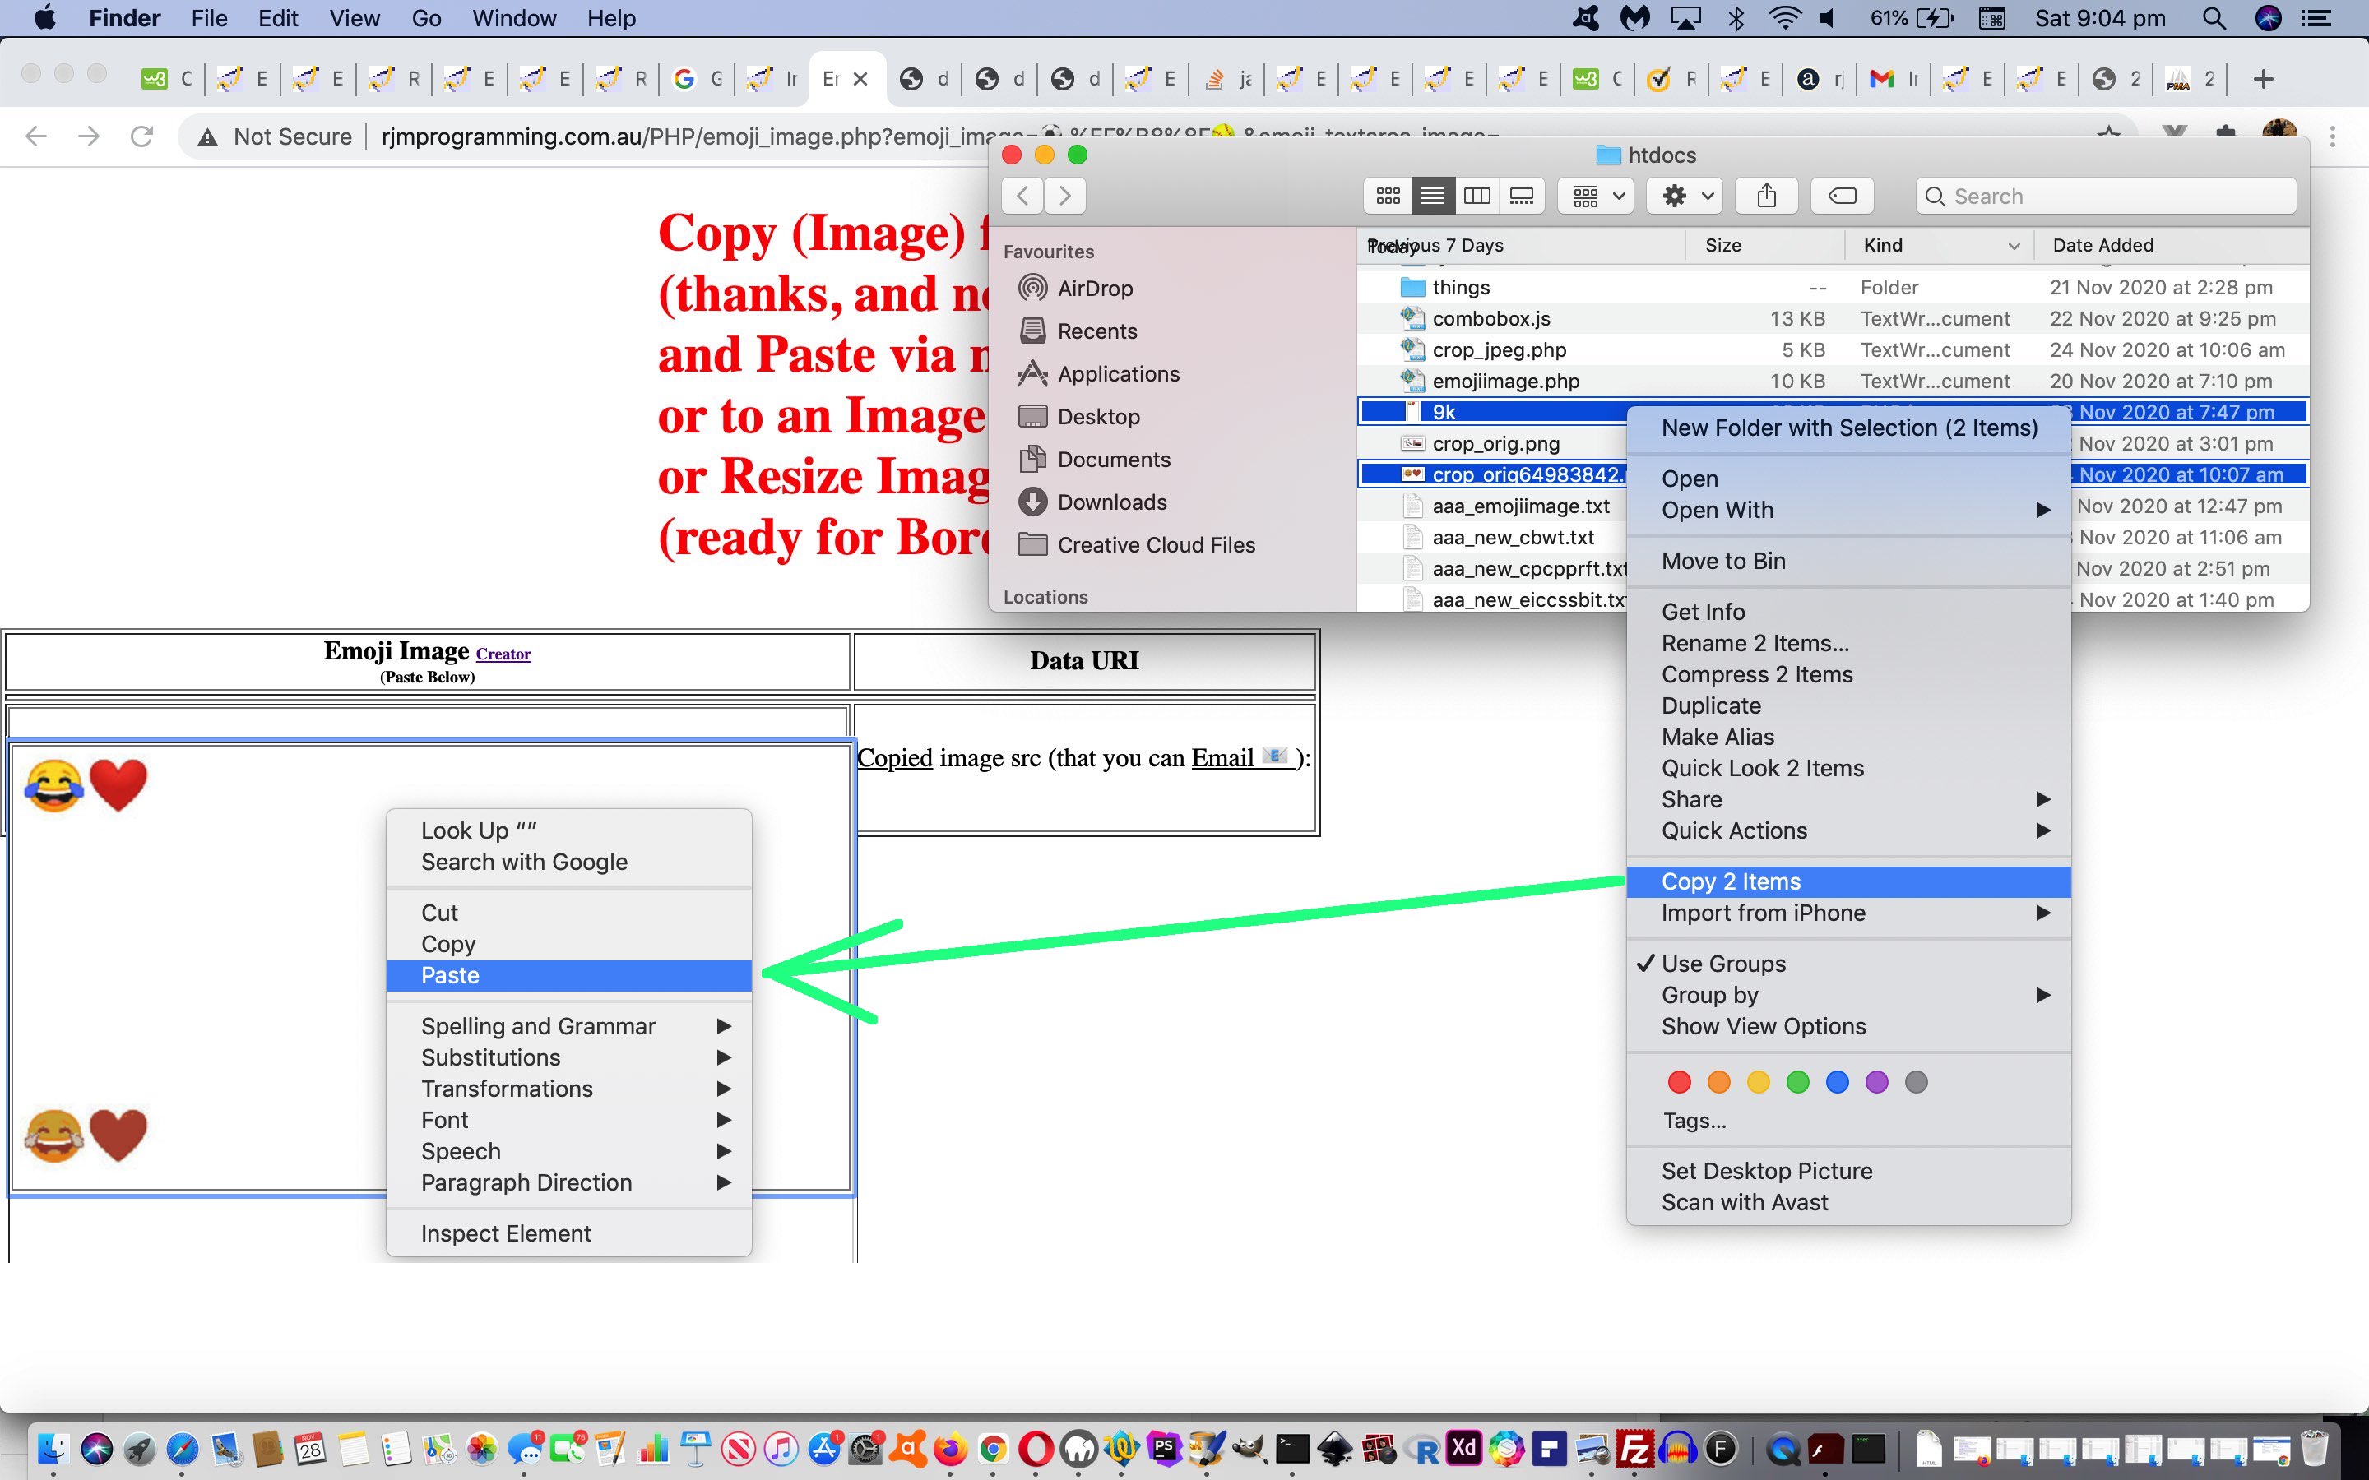Click the list view icon in Finder toolbar
The image size is (2369, 1480).
1433,194
